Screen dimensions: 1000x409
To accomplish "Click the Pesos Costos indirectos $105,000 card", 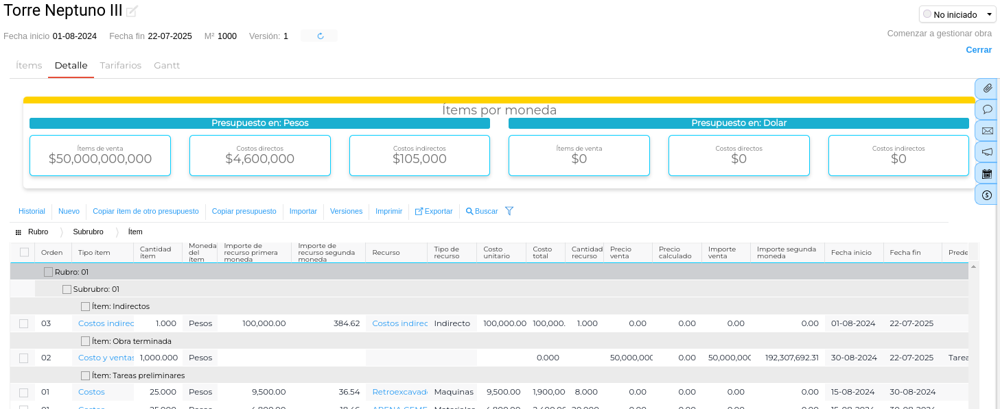I will coord(419,156).
